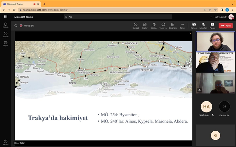The width and height of the screenshot is (236, 147).
Task: Click the Ömer Tatar presenter name label
Action: pos(19,143)
